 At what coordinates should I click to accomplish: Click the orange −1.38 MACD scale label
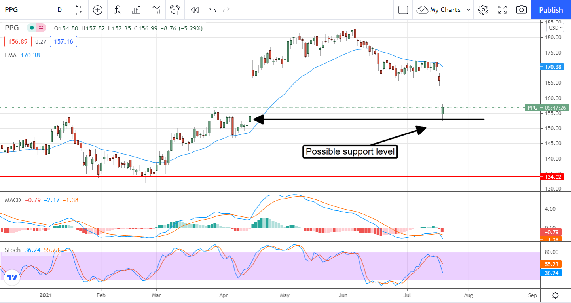[x=551, y=239]
